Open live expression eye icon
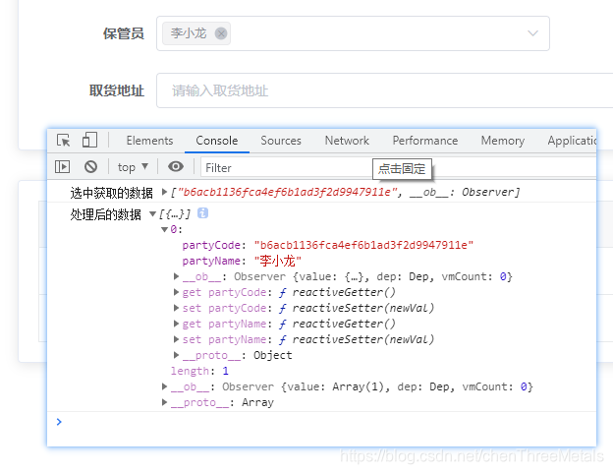The width and height of the screenshot is (613, 474). (x=176, y=167)
